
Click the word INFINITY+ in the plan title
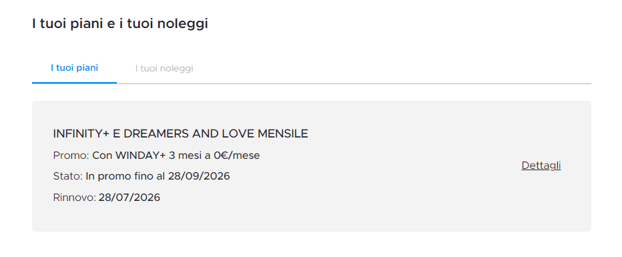coord(81,134)
